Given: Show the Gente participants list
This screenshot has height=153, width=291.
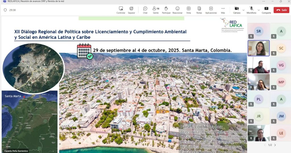Looking at the screenshot, I should click(x=156, y=10).
